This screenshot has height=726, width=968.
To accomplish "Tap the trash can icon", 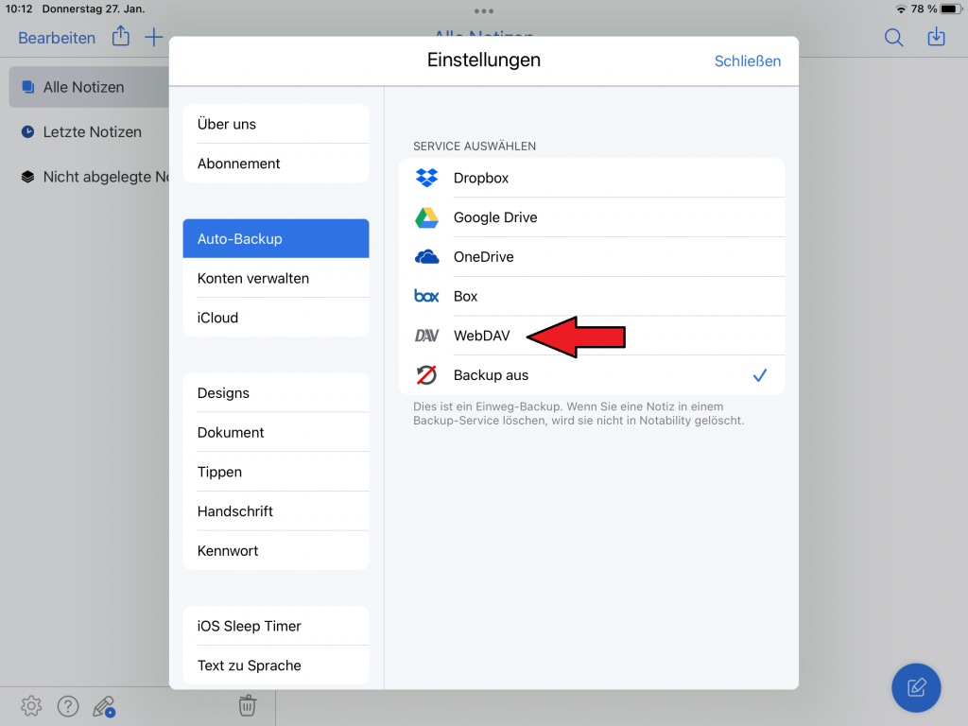I will [x=247, y=705].
